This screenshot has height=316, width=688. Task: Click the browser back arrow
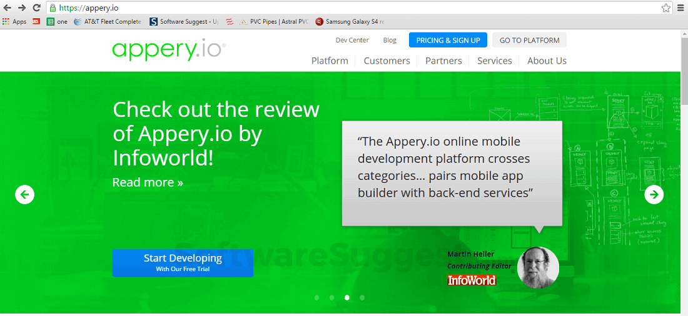[7, 7]
